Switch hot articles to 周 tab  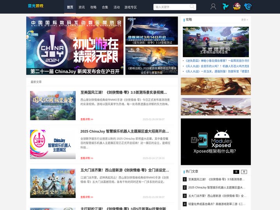(x=236, y=172)
